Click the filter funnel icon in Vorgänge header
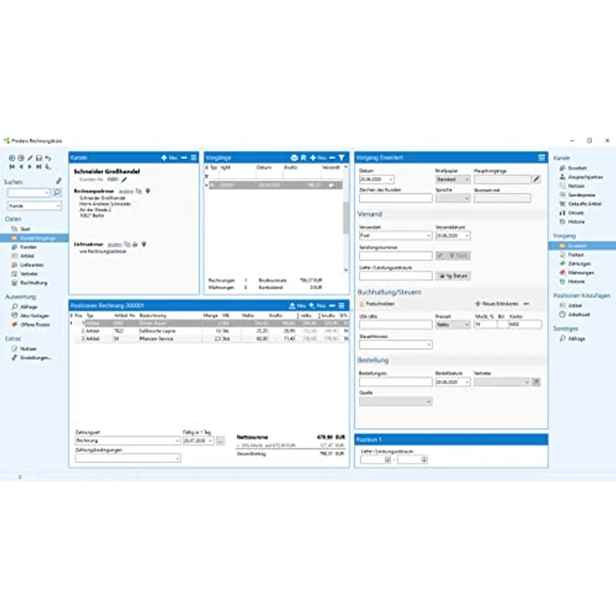 point(341,157)
